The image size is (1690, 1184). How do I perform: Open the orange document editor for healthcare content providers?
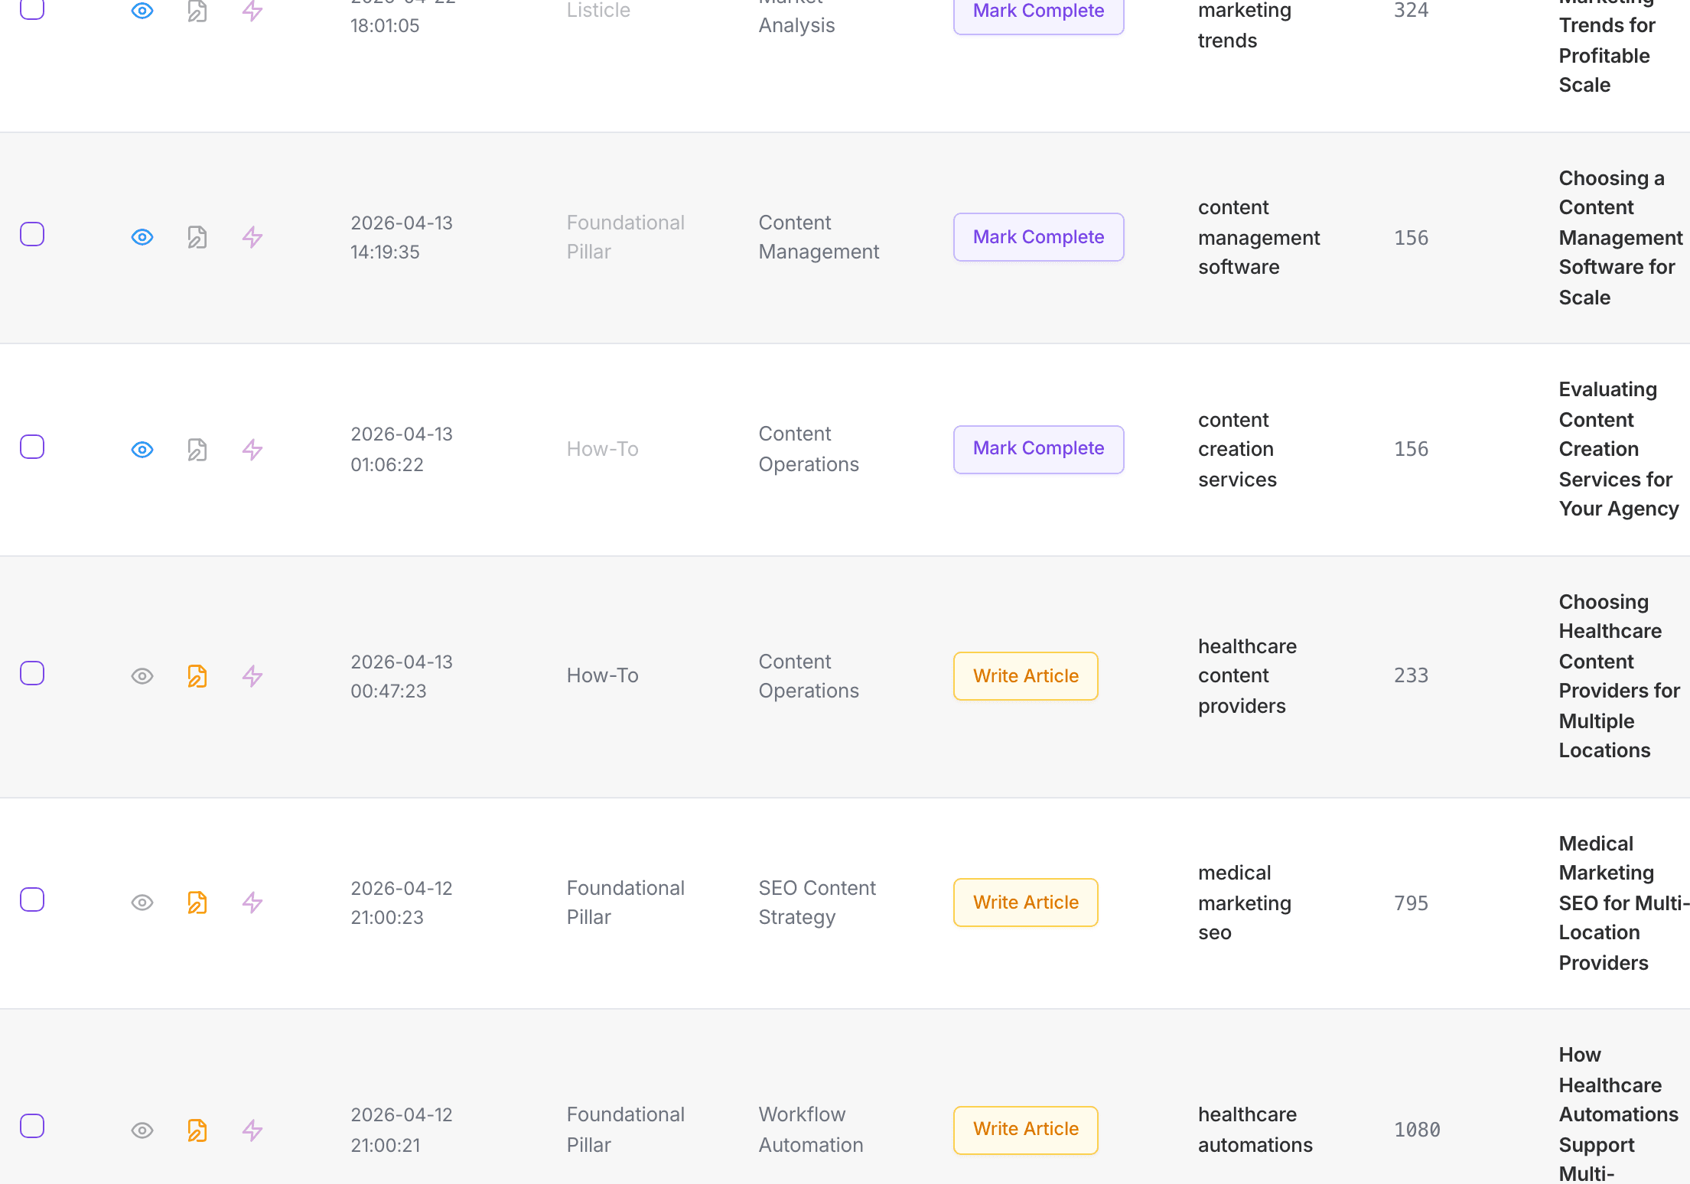[x=197, y=675]
